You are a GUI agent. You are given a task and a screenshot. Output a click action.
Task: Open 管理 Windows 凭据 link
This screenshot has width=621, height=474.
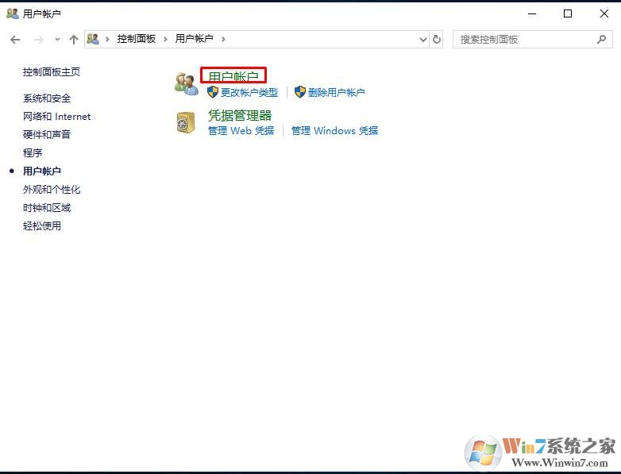point(334,130)
